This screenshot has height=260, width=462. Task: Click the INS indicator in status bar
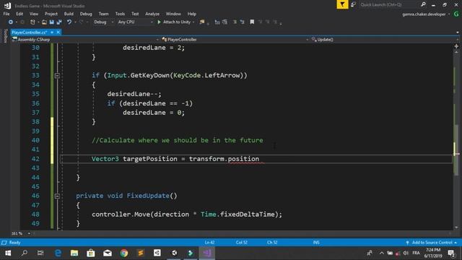[x=316, y=243]
